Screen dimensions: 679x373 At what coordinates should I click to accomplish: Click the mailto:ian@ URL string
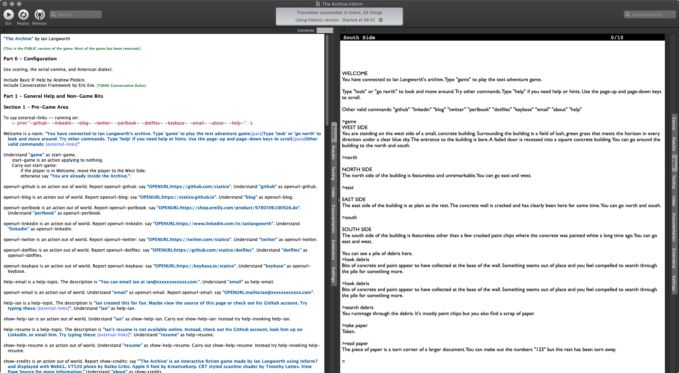pos(268,293)
